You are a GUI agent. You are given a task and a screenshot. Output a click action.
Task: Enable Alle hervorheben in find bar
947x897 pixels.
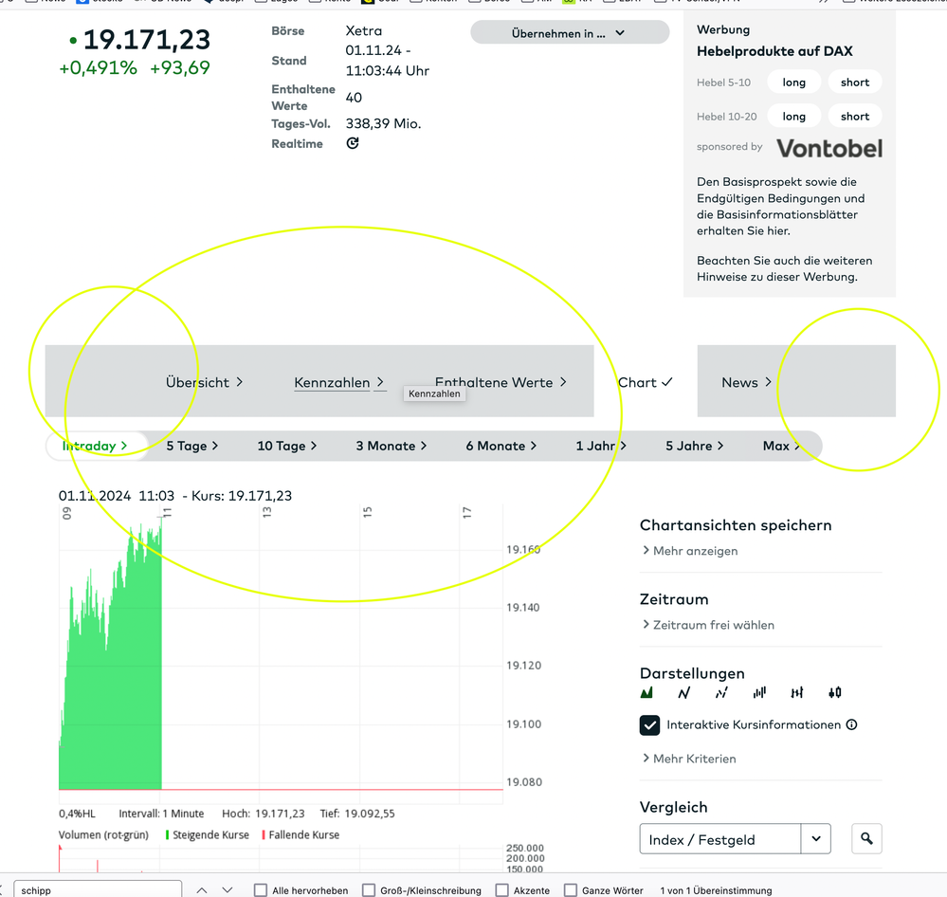pyautogui.click(x=261, y=890)
